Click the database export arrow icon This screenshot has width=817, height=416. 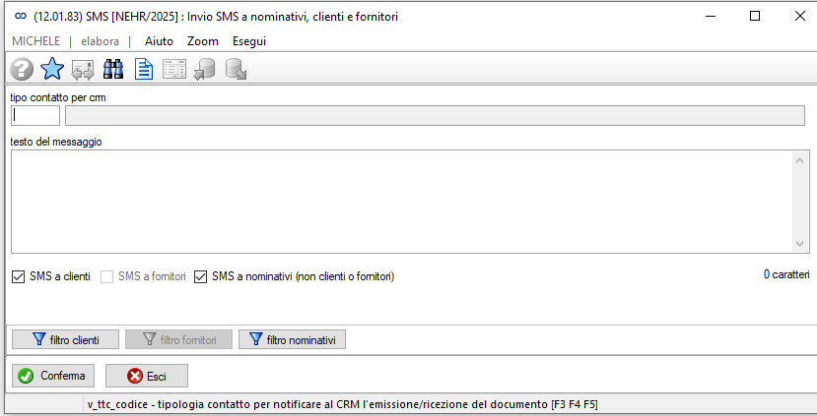coord(237,69)
